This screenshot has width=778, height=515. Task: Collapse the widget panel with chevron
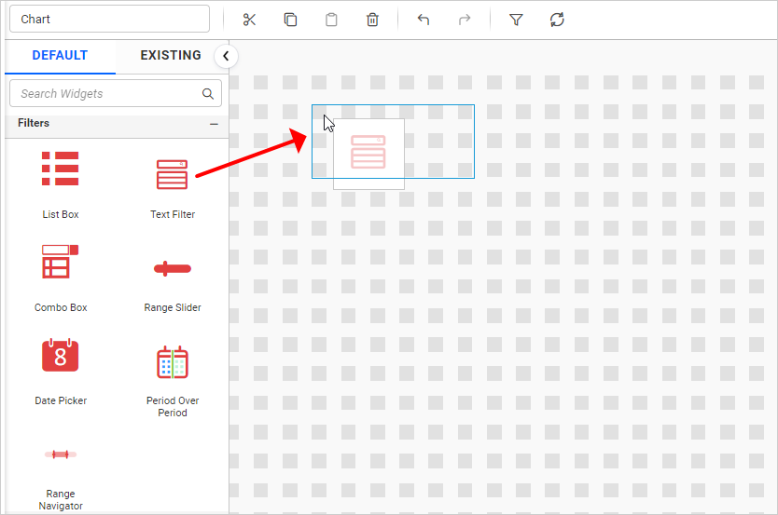pyautogui.click(x=226, y=57)
